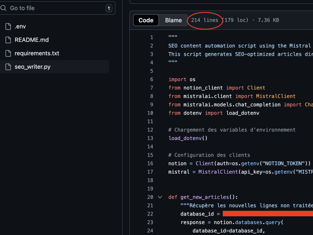Click 'SEO content automation script' docstring line
Screen dimensions: 313x235
239,46
